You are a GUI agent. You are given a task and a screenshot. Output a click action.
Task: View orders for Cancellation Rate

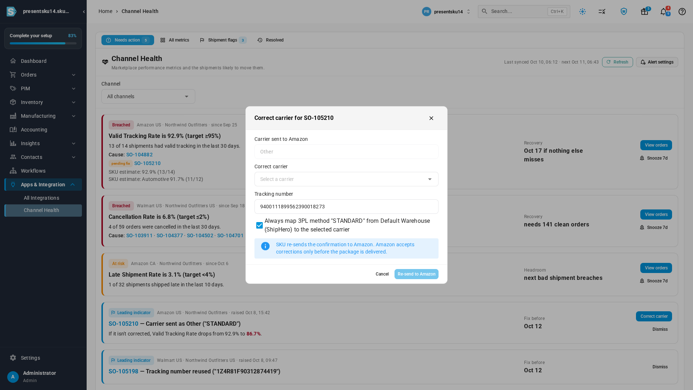click(656, 214)
